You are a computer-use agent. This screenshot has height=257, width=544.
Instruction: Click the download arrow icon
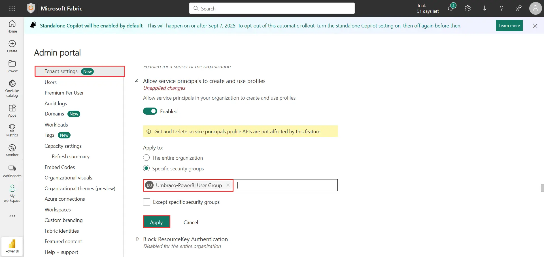pos(484,8)
